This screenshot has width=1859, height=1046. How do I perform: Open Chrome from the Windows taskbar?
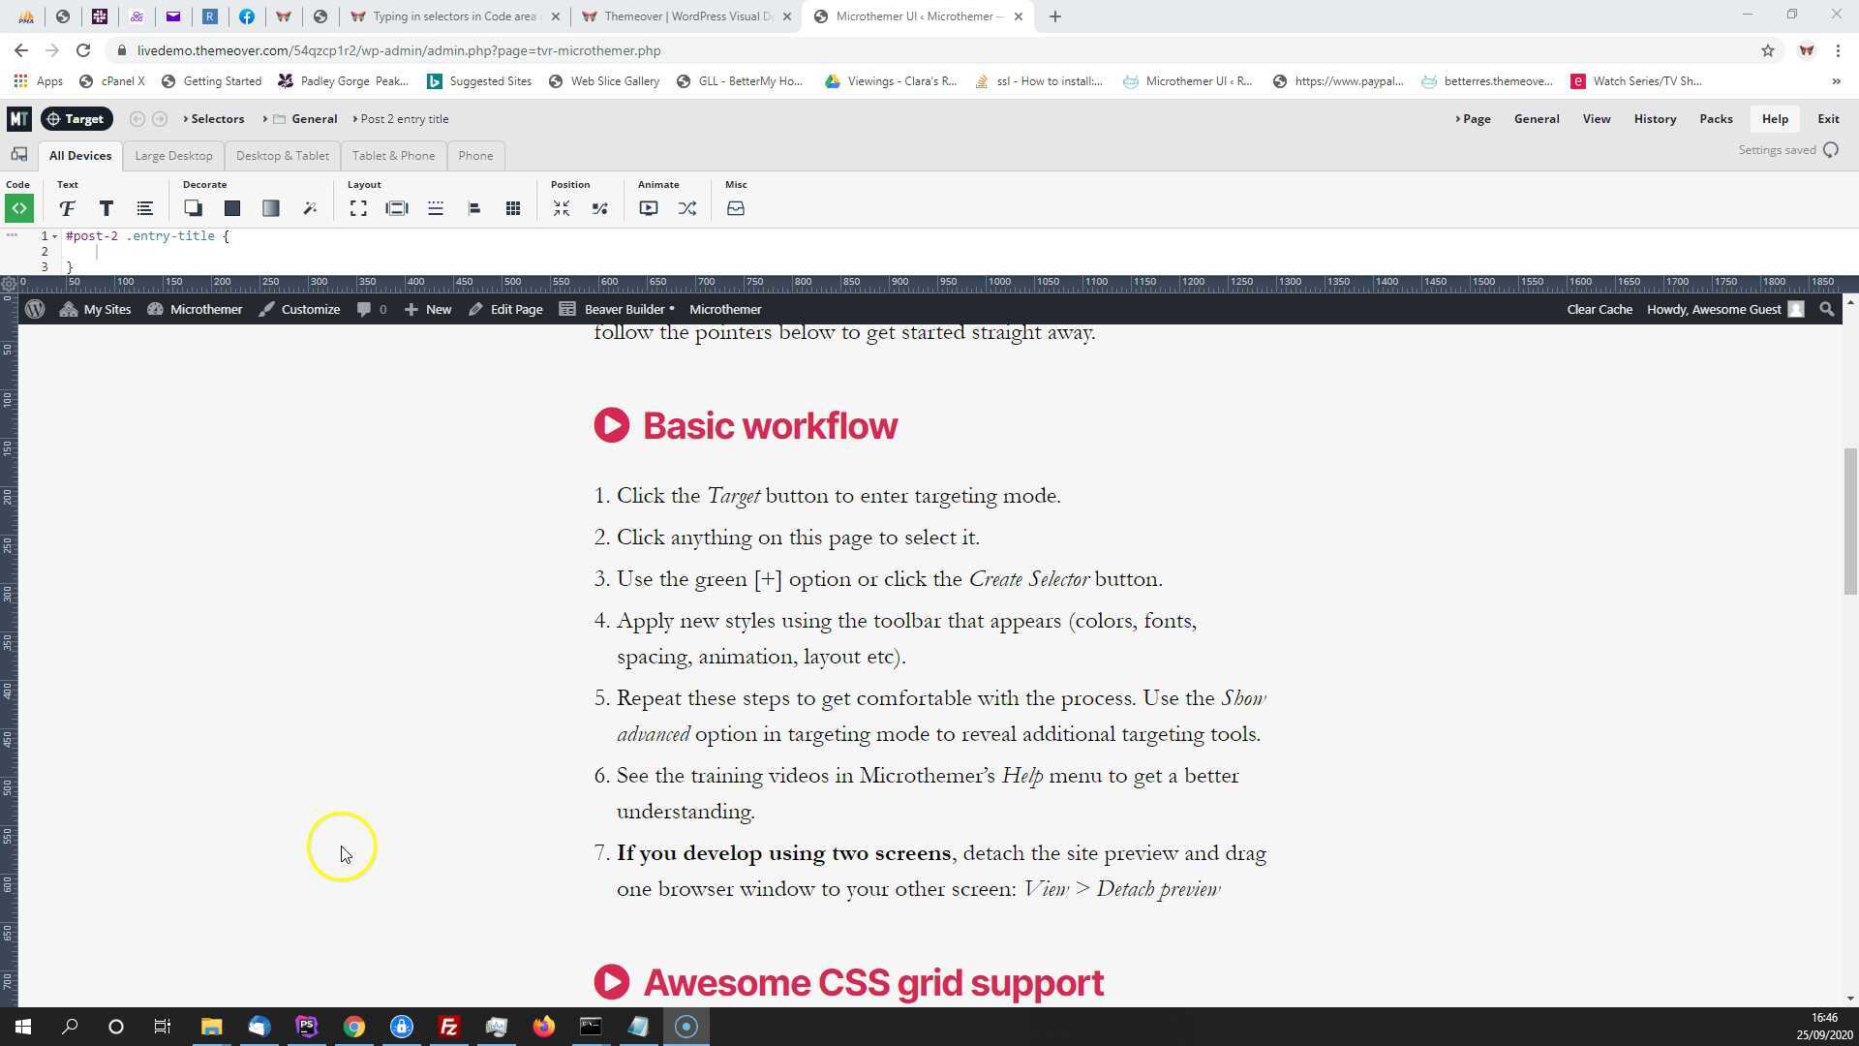[354, 1027]
